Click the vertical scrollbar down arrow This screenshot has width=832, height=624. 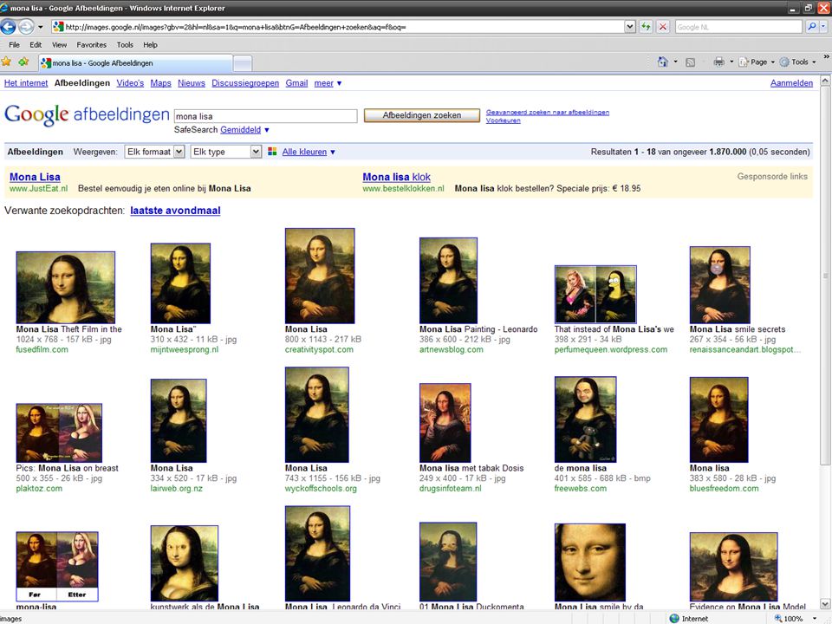pyautogui.click(x=825, y=604)
